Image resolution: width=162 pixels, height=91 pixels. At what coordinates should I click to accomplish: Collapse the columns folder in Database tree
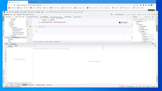(140, 33)
